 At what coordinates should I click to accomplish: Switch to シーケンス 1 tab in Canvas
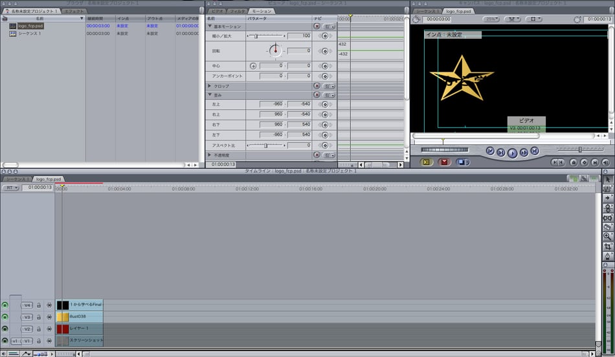426,11
